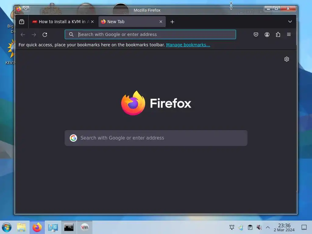Click the updates tray icon beside the bell
Screen dimensions: 312x234
coord(241,227)
